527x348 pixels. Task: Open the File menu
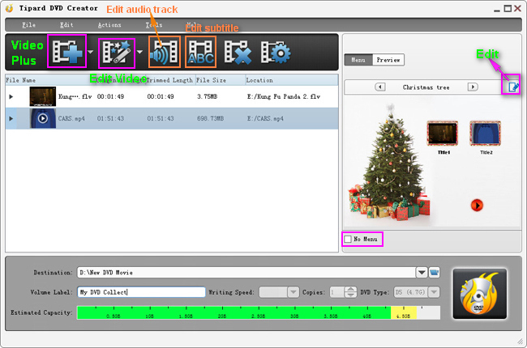click(x=28, y=25)
